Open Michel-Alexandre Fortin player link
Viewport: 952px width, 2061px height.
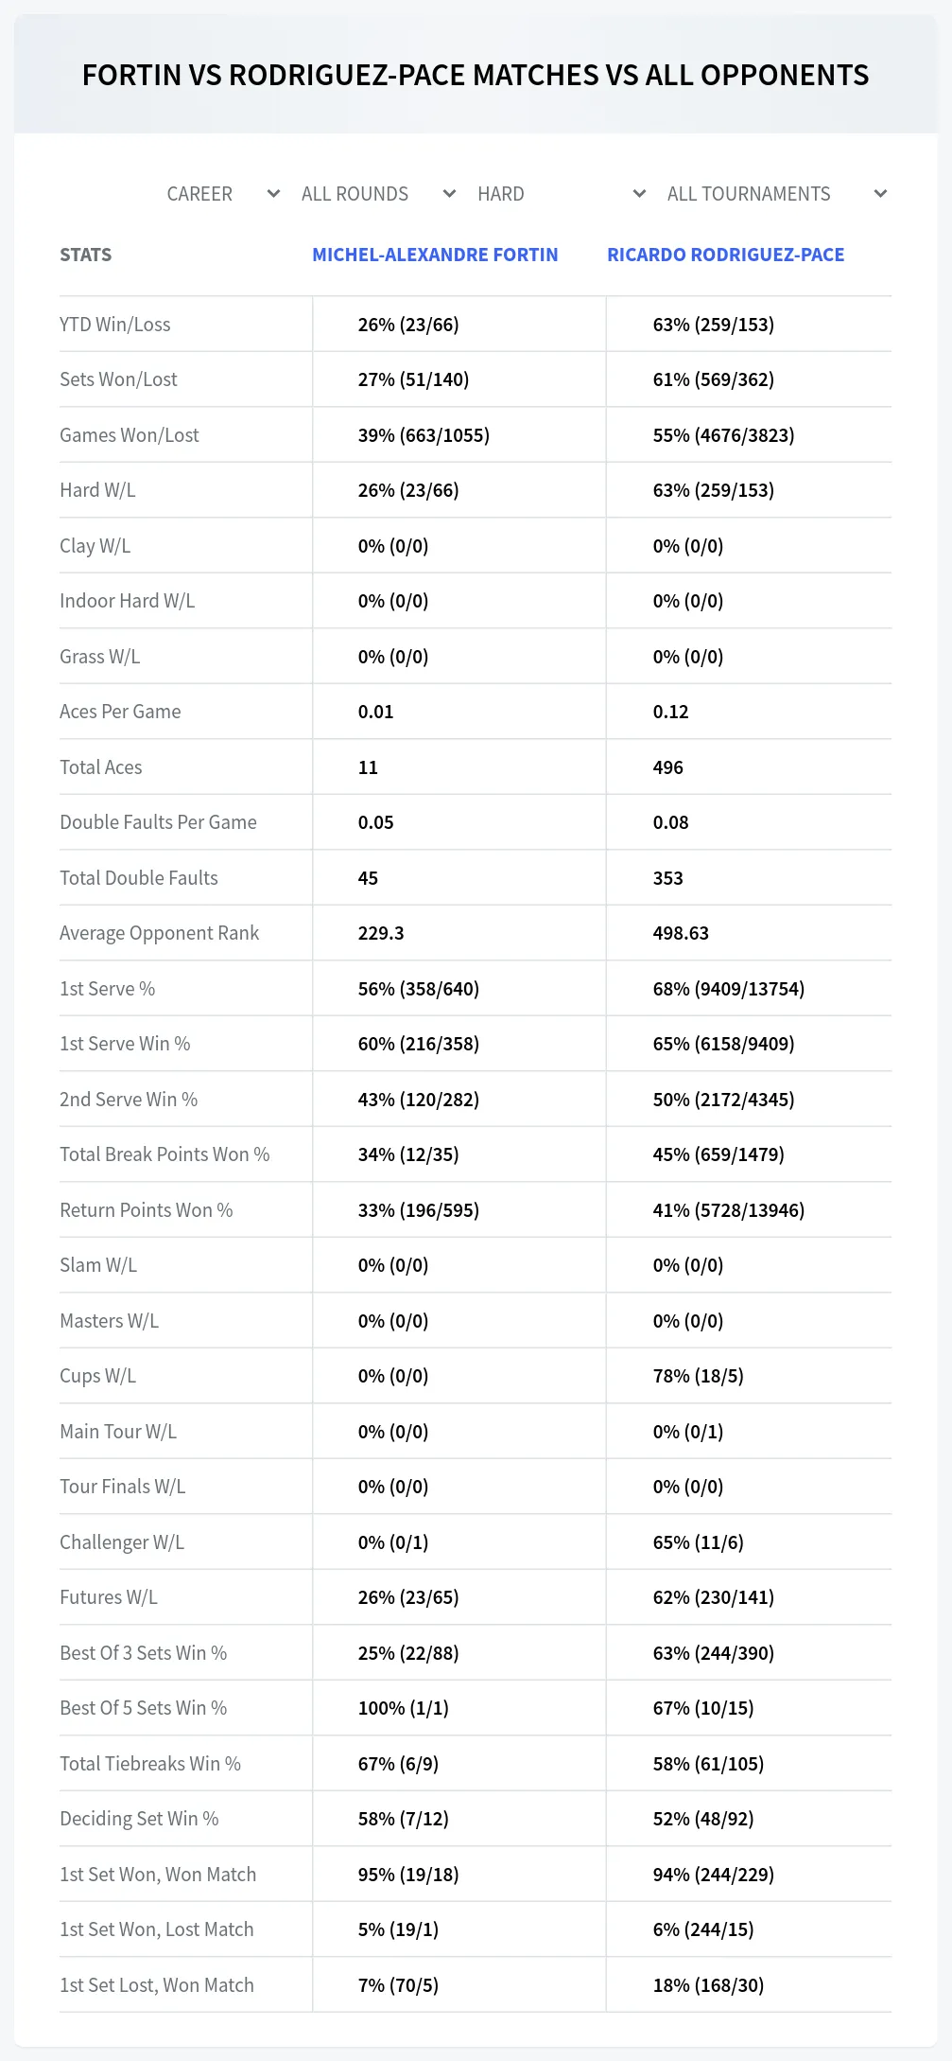(x=435, y=255)
